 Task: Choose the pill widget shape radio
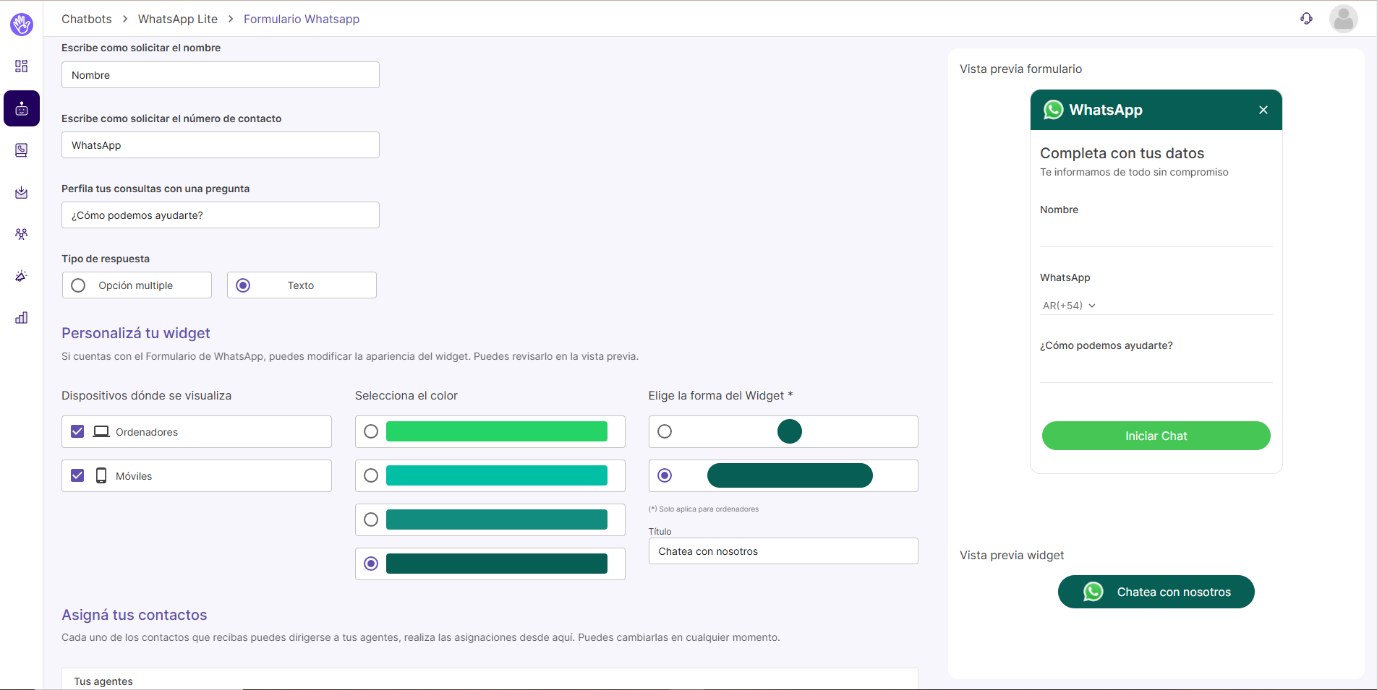tap(665, 475)
